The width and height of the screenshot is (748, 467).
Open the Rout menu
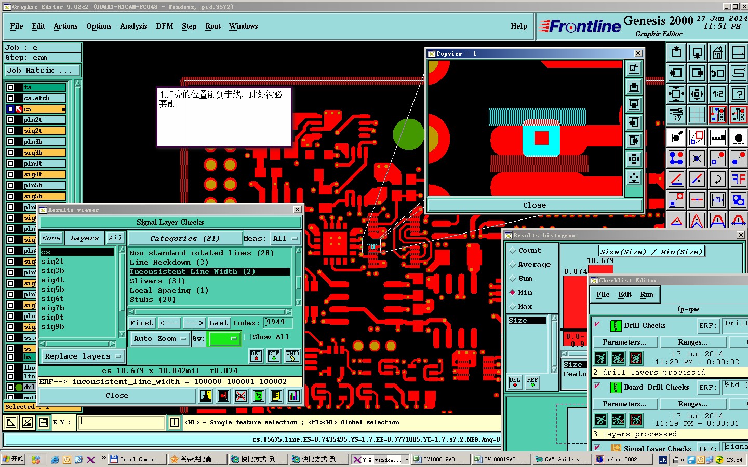pyautogui.click(x=213, y=26)
